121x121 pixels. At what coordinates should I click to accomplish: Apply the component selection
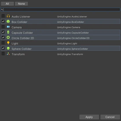[89, 117]
